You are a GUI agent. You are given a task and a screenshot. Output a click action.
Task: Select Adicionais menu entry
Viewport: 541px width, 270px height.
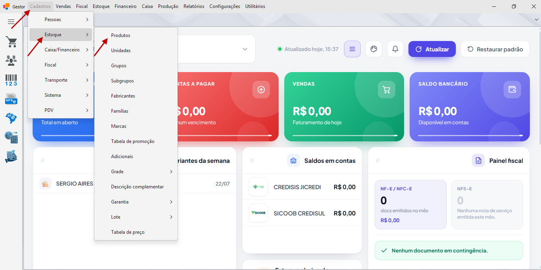click(x=136, y=157)
